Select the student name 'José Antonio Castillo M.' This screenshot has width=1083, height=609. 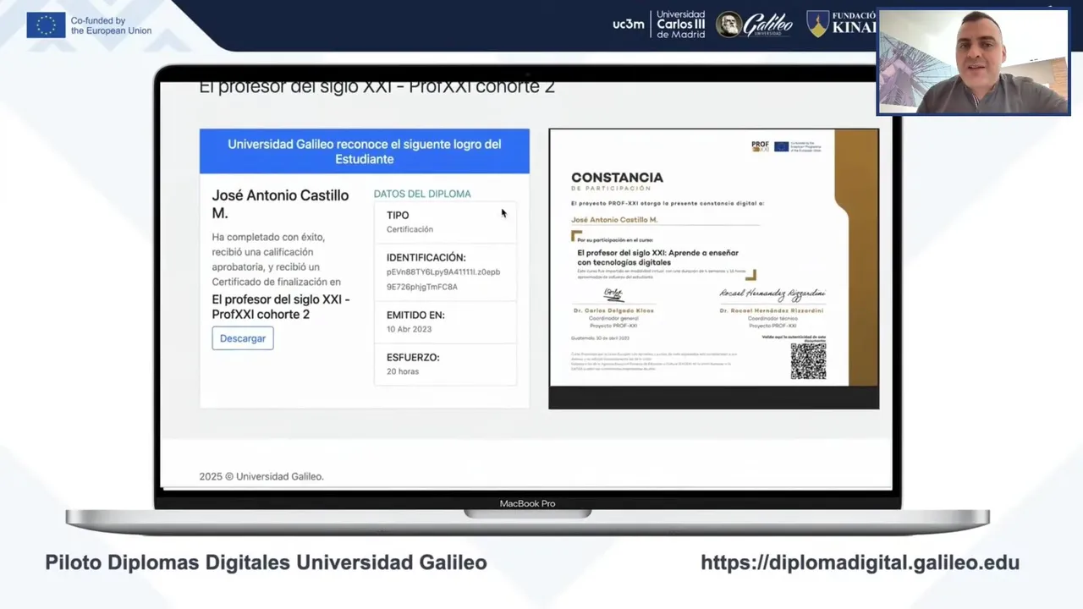(280, 204)
